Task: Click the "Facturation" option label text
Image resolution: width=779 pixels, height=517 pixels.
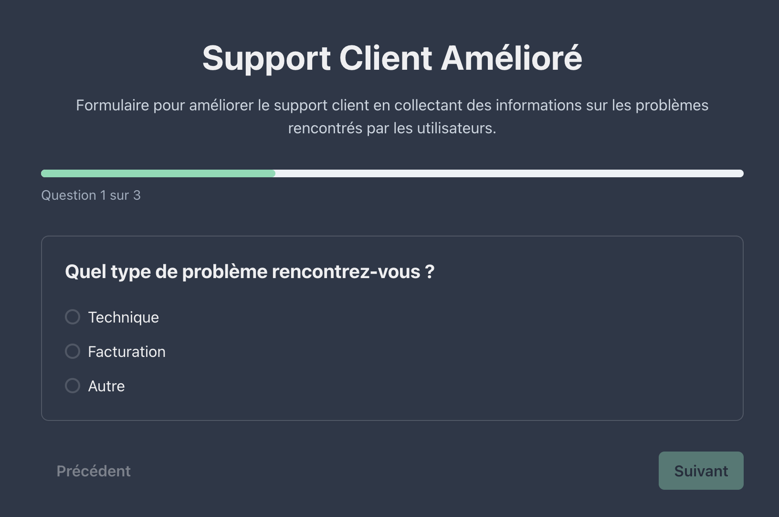Action: coord(126,352)
